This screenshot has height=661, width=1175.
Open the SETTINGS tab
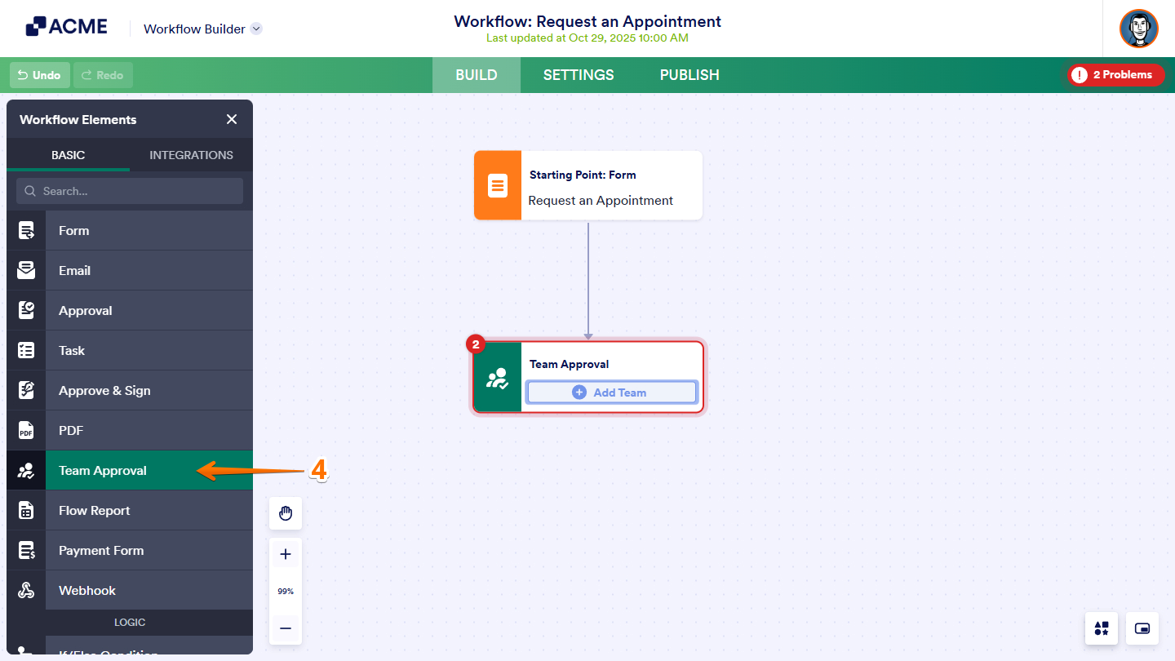[579, 75]
